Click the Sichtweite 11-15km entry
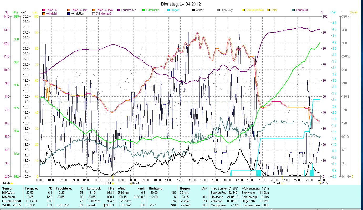This screenshot has width=363, height=210. tap(255, 193)
